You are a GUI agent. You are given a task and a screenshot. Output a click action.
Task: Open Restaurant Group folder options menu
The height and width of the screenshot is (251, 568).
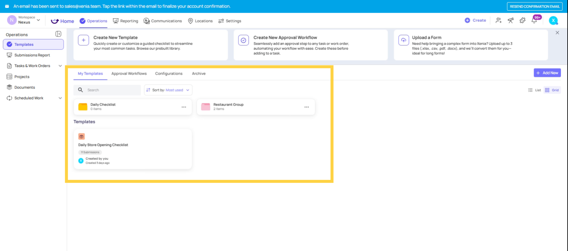(x=306, y=107)
